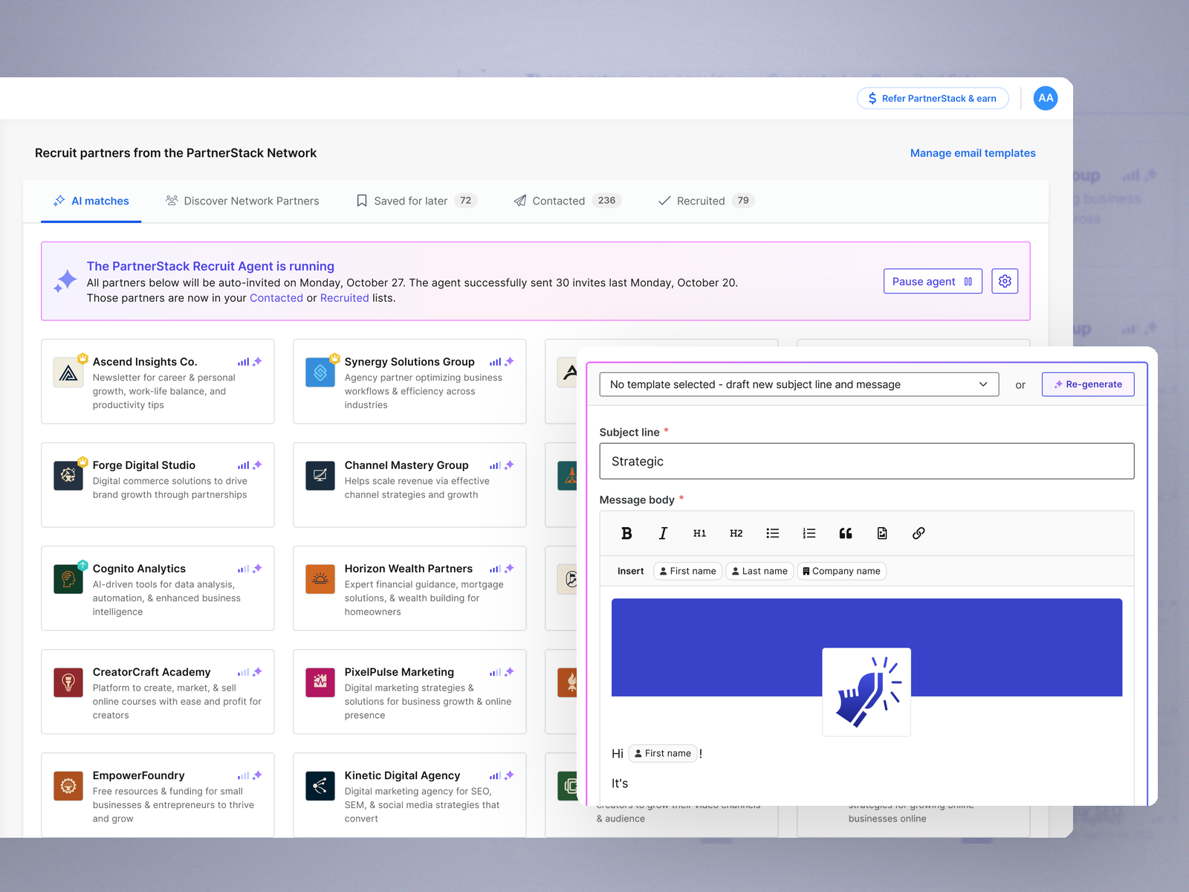This screenshot has height=892, width=1189.
Task: Click EmpowerFoundry logo
Action: 68,786
